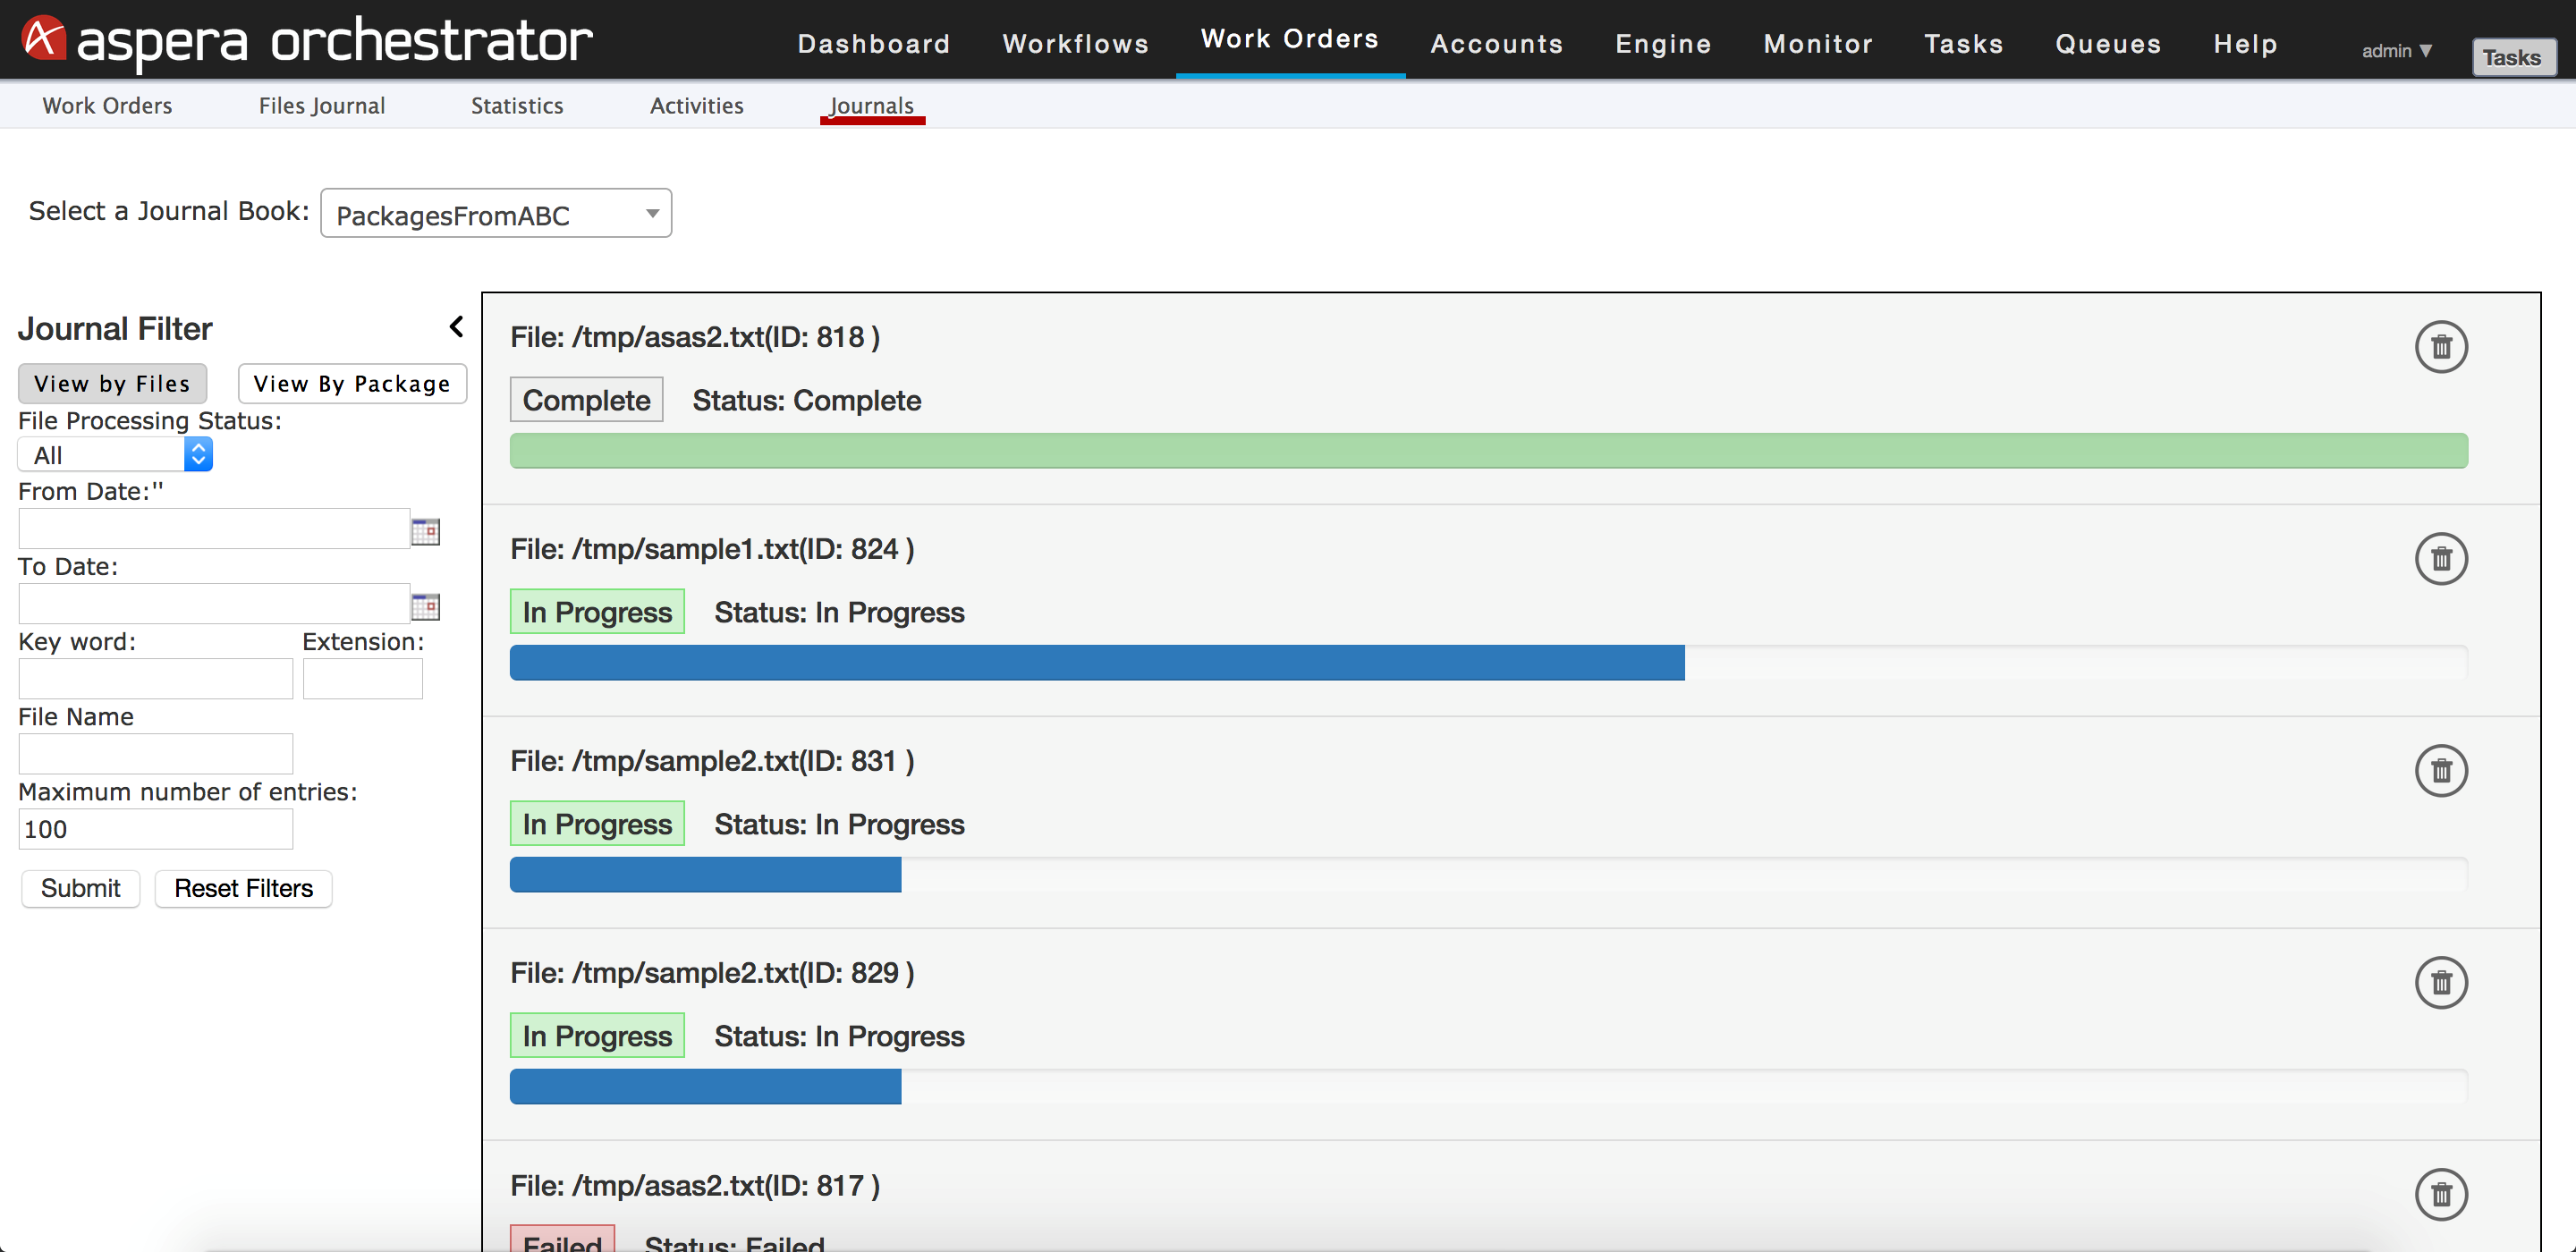Delete journal entry for sample2.txt ID 829

click(2441, 983)
